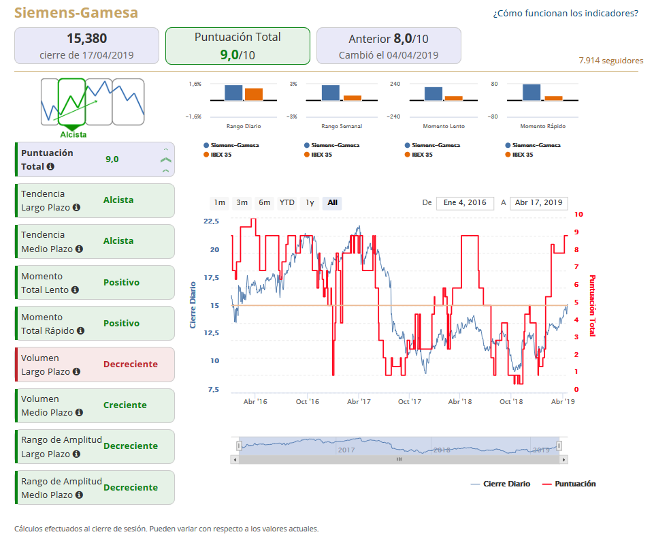Click Decreciente value of Rango Amplitud Largo Plazo
654x543 pixels.
pos(131,446)
